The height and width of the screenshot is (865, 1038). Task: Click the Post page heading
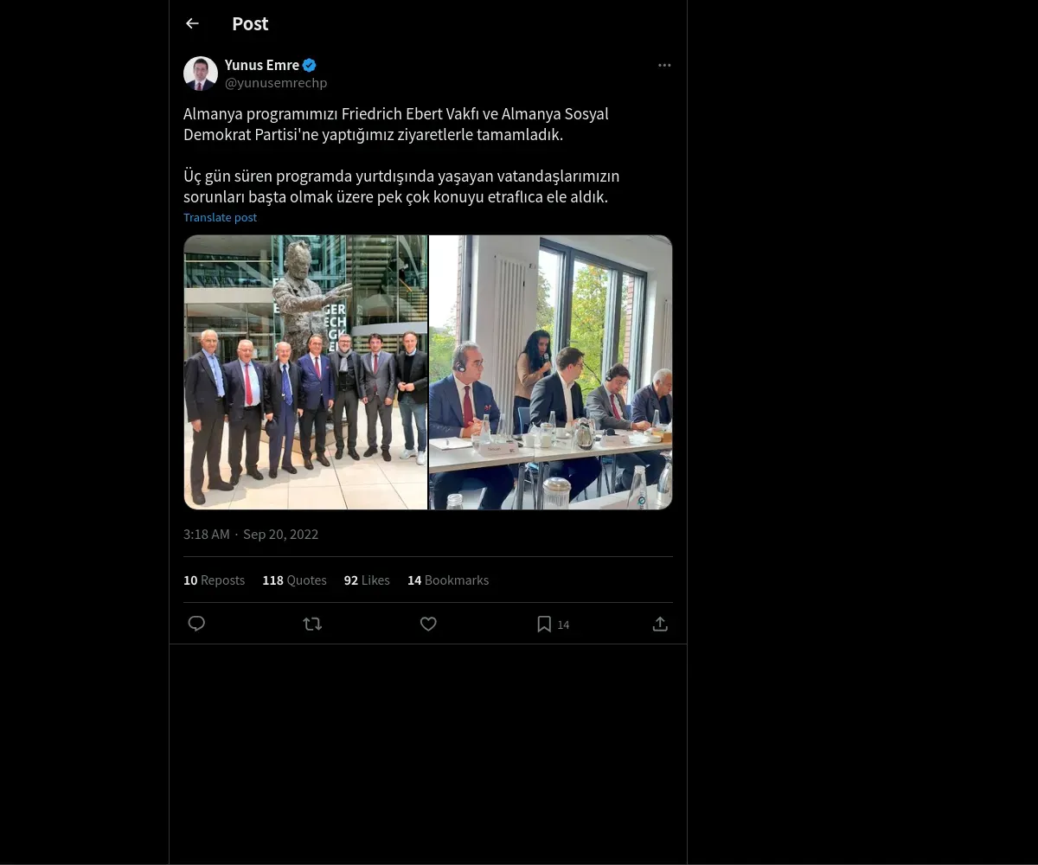pyautogui.click(x=250, y=24)
